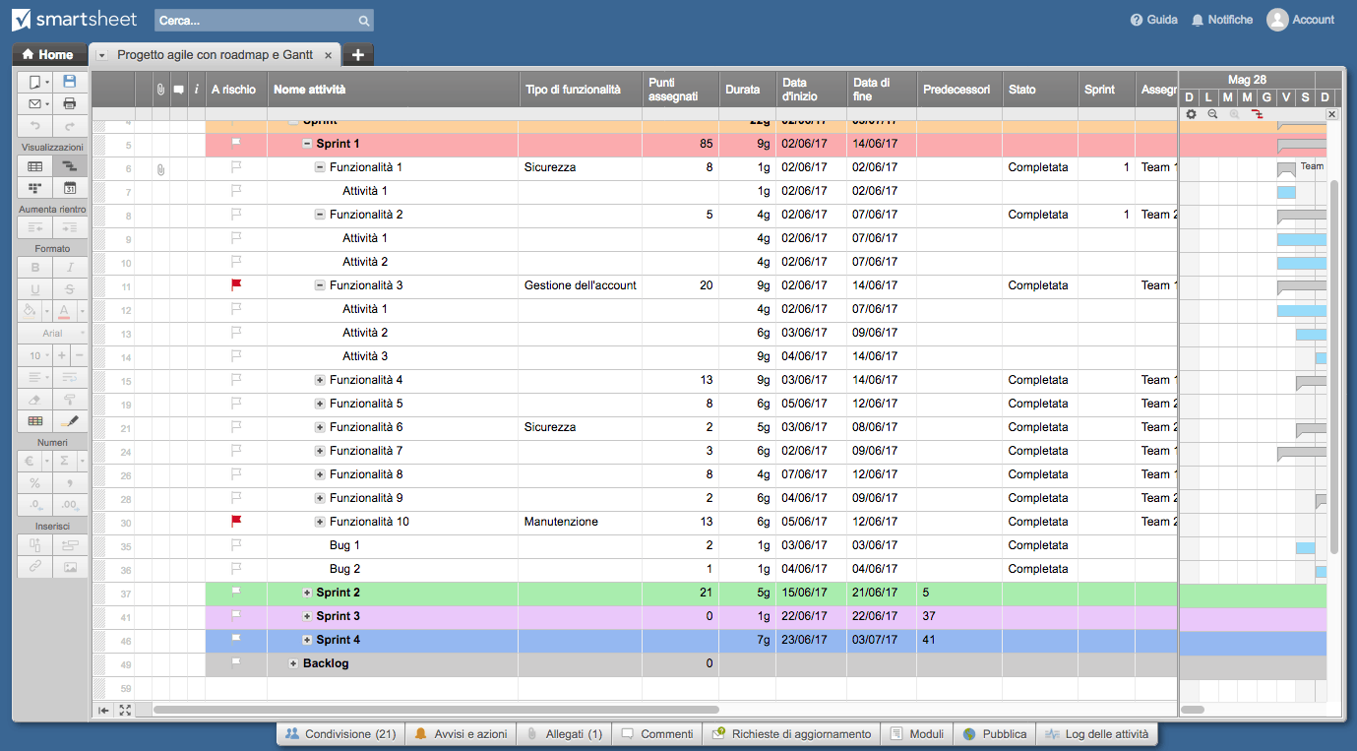The image size is (1357, 751).
Task: Select the card view icon
Action: pos(34,187)
